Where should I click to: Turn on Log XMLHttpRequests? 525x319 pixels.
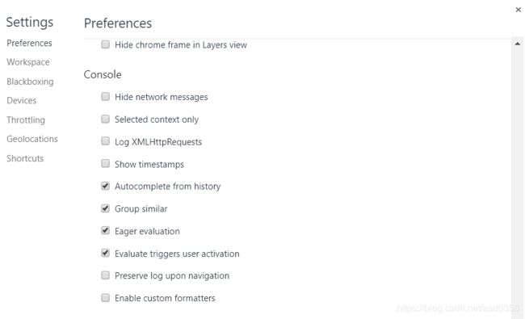105,141
